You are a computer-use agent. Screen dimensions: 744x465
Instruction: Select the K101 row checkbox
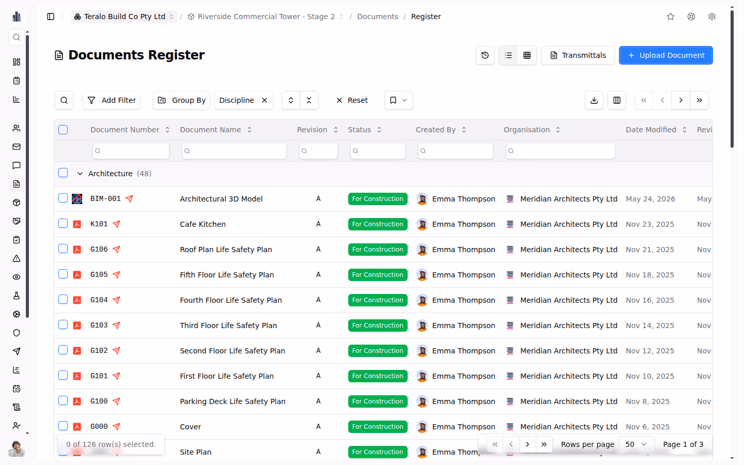coord(63,223)
